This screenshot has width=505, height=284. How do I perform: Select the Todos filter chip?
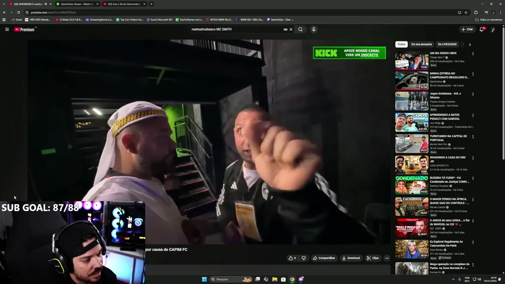click(401, 44)
